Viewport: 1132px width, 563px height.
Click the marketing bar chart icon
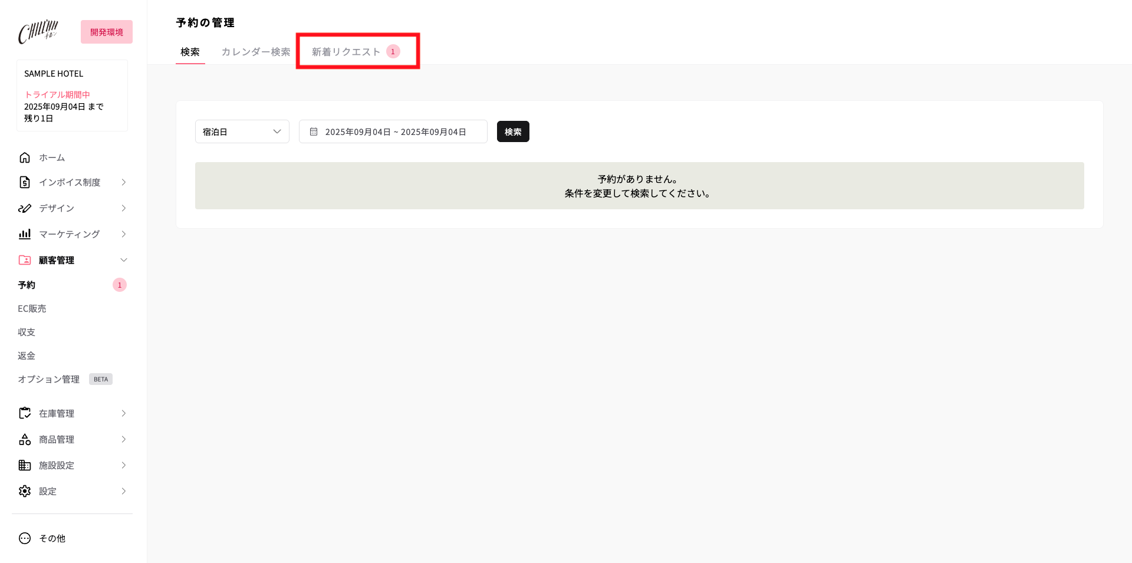(25, 234)
